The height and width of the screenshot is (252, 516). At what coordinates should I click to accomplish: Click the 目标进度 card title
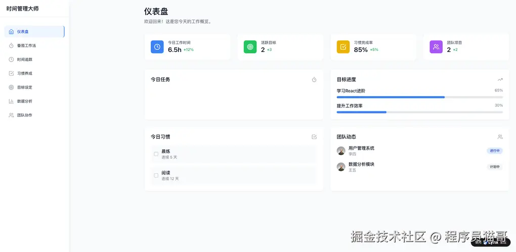[346, 79]
